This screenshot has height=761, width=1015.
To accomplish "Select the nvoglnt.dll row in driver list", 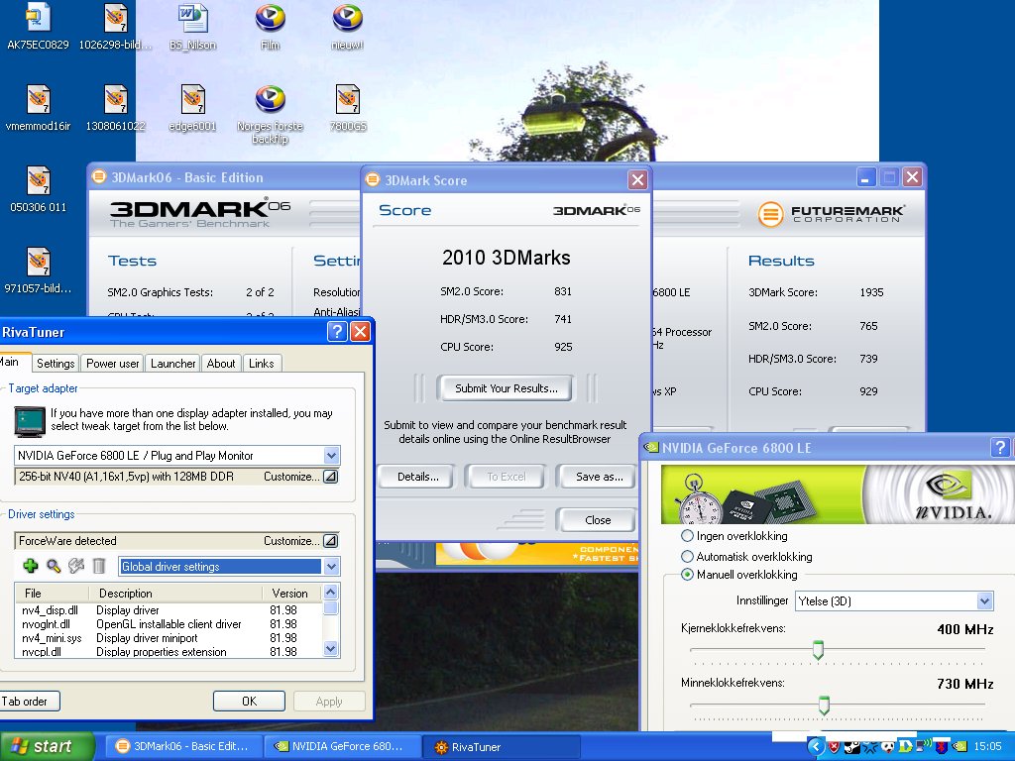I will 169,624.
